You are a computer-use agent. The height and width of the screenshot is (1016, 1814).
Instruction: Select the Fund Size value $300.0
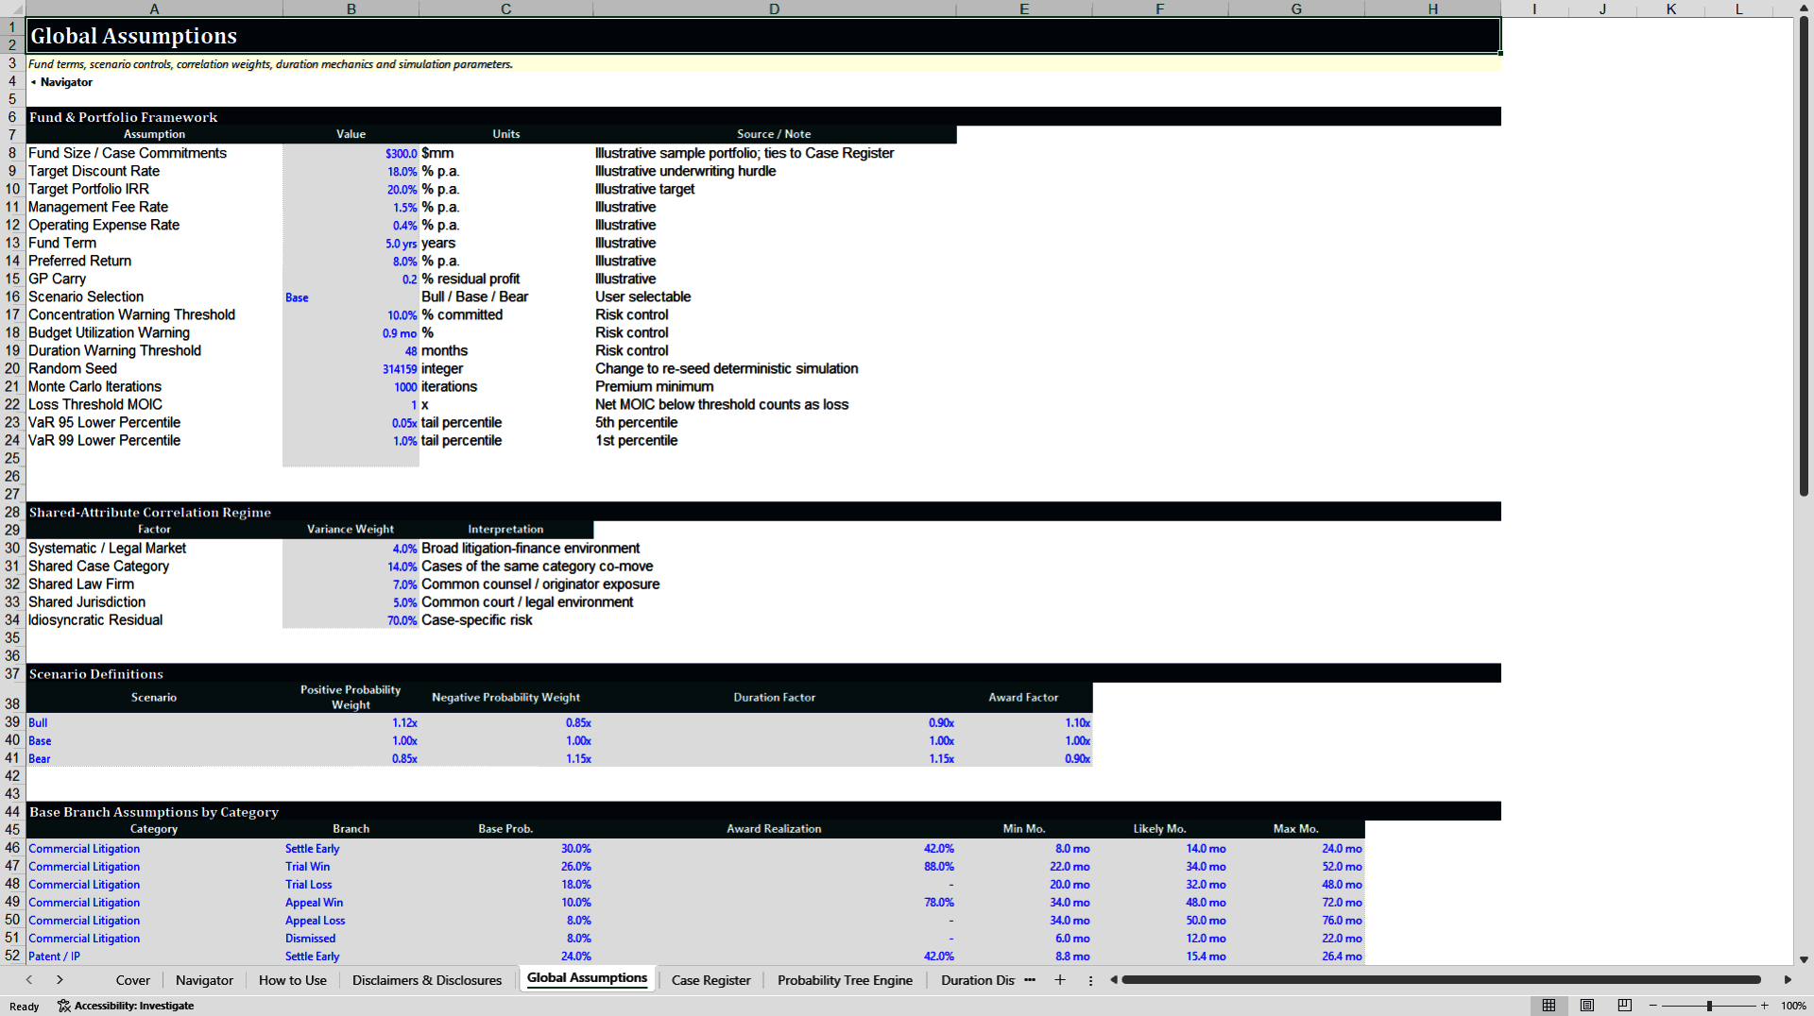point(351,153)
